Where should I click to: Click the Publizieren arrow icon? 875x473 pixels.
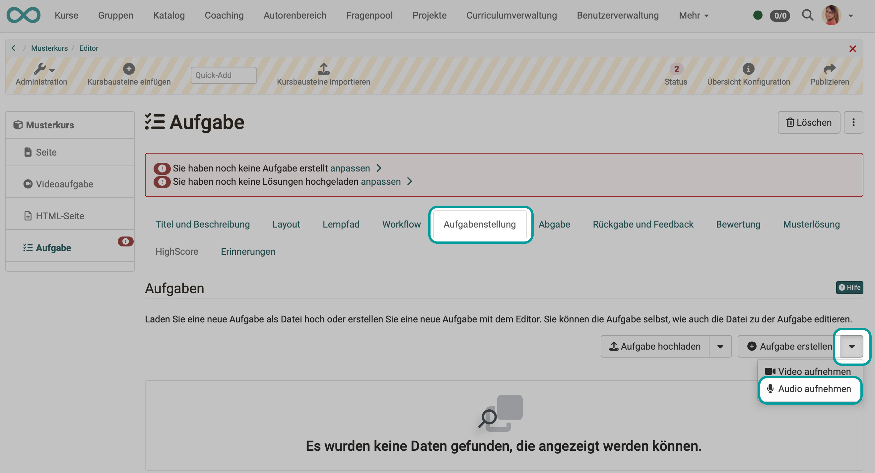[x=830, y=69]
